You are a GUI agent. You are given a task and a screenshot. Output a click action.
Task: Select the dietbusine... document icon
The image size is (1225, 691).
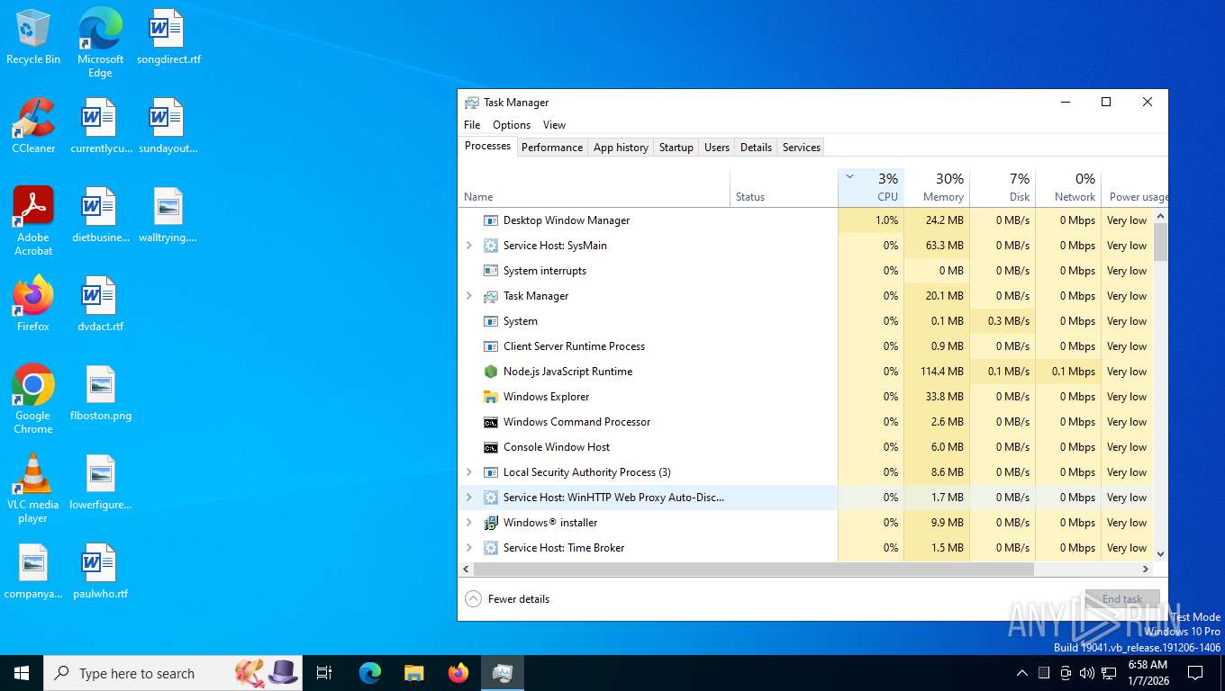tap(100, 215)
